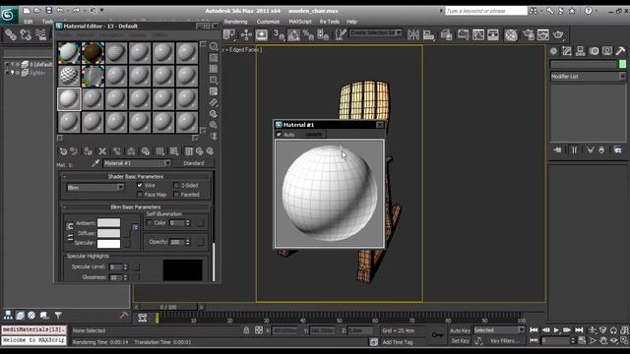Click Reset Map/Mtl delete icon
This screenshot has height=354, width=630.
(102, 151)
